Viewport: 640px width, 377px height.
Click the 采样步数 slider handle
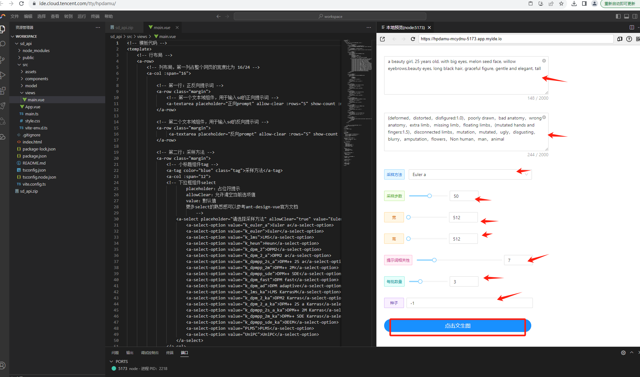pyautogui.click(x=430, y=196)
